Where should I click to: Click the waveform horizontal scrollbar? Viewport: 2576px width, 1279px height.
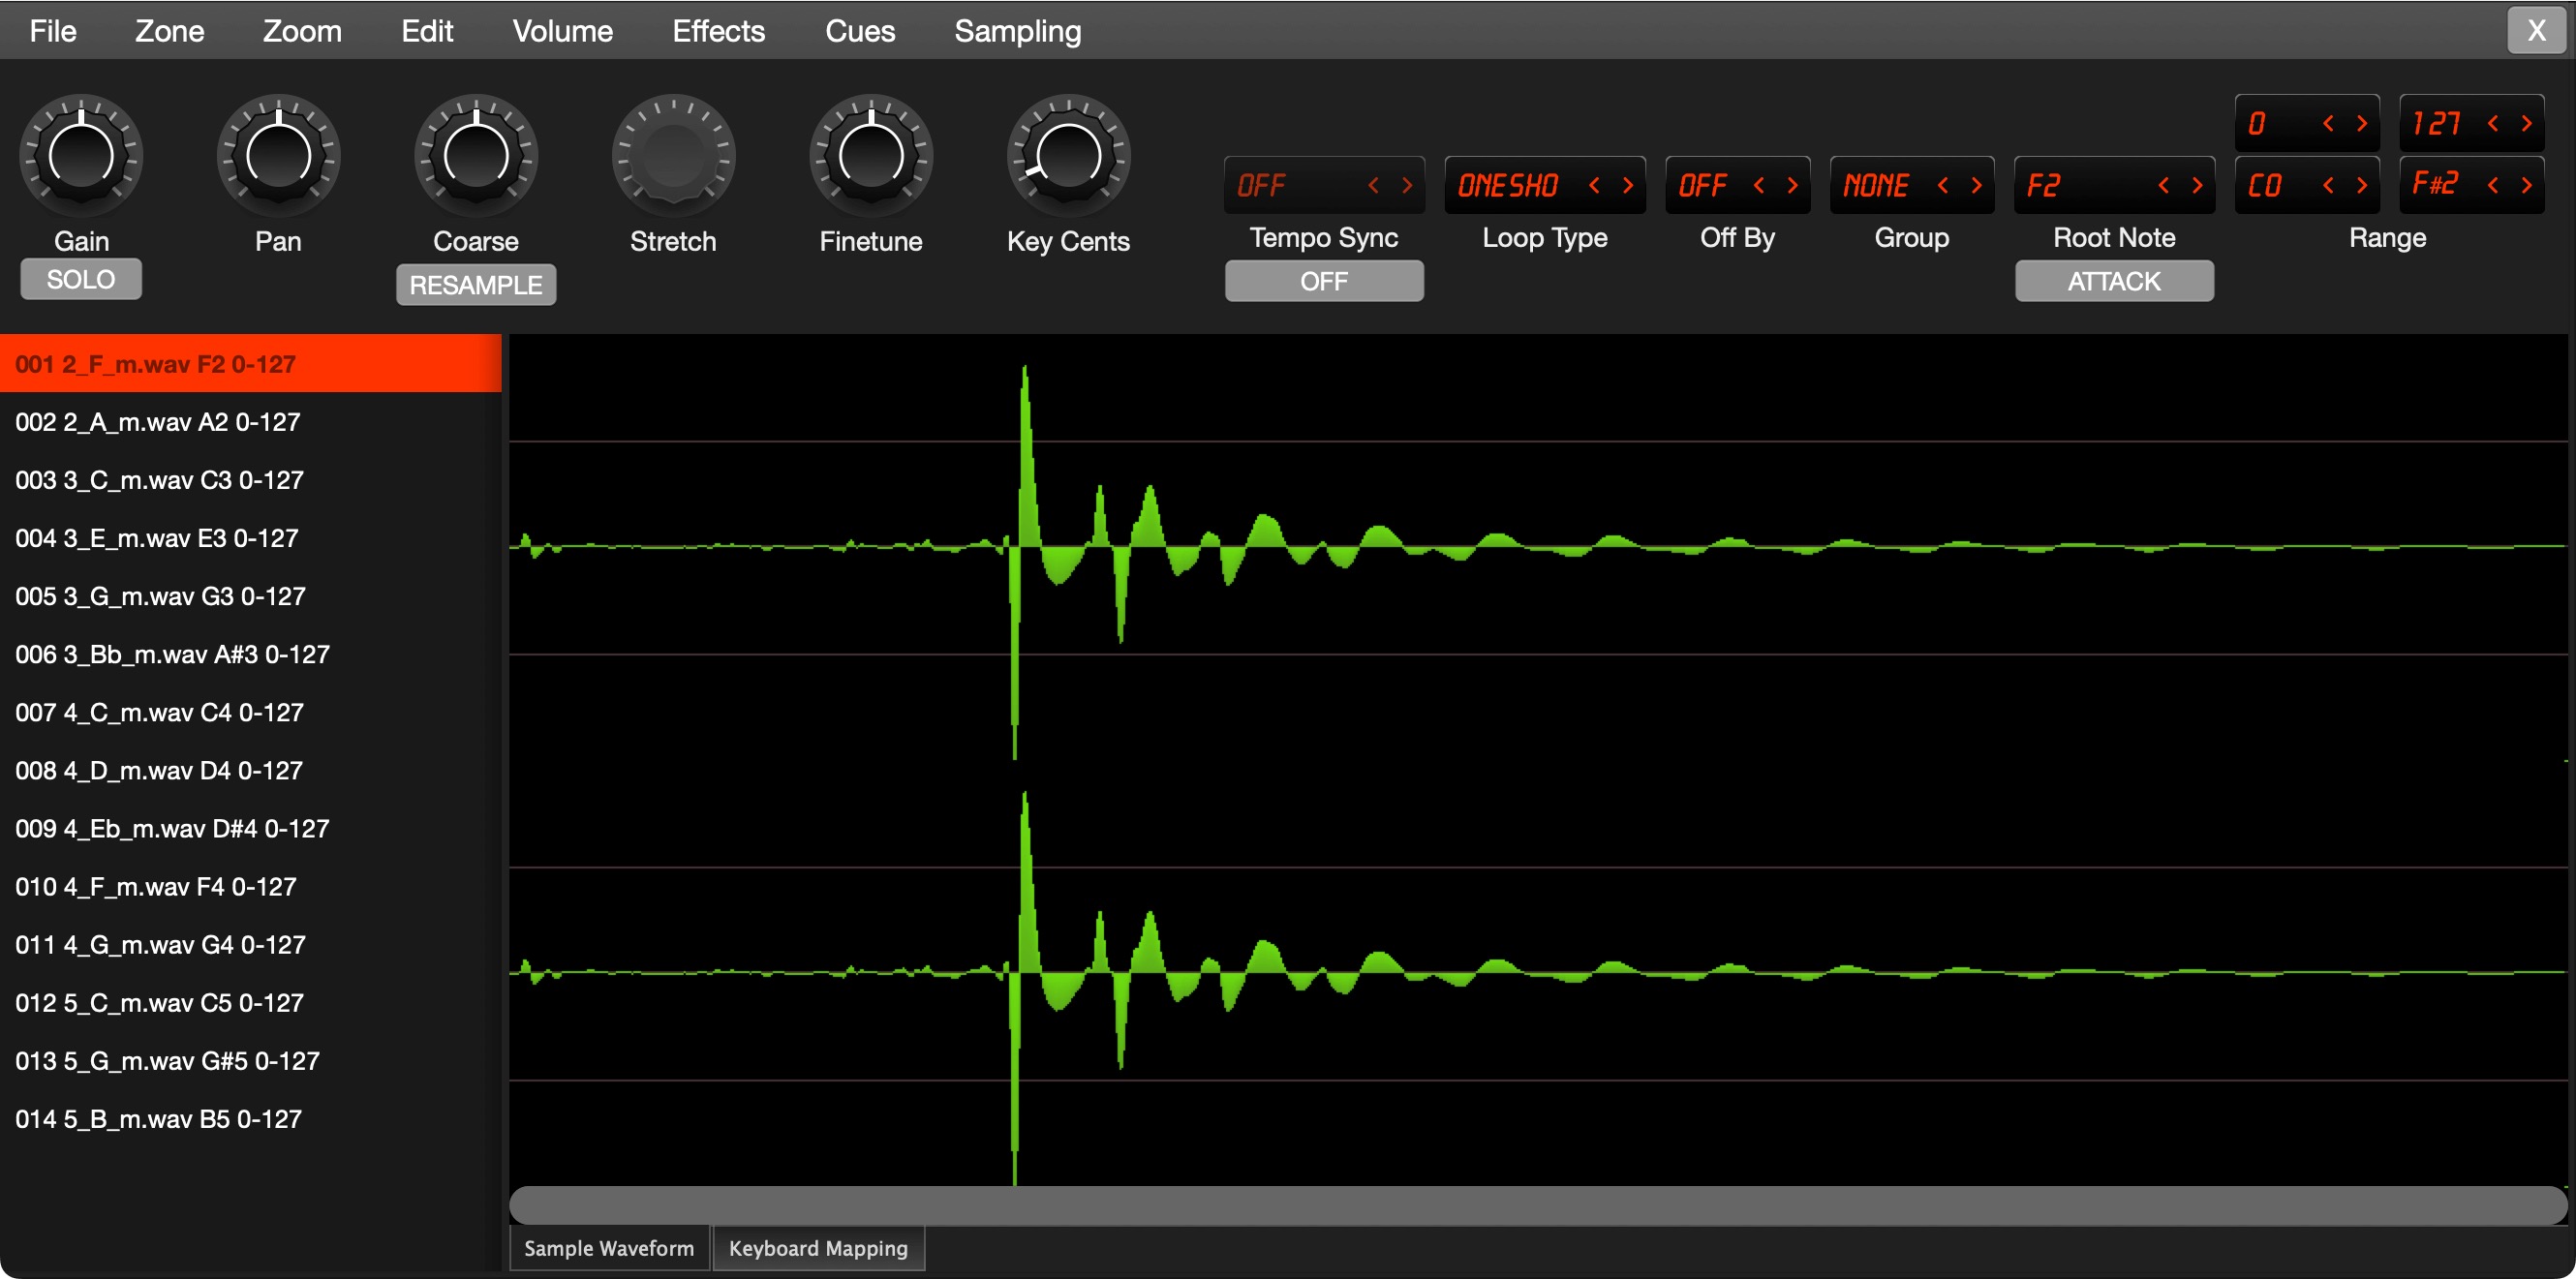pos(1538,1205)
